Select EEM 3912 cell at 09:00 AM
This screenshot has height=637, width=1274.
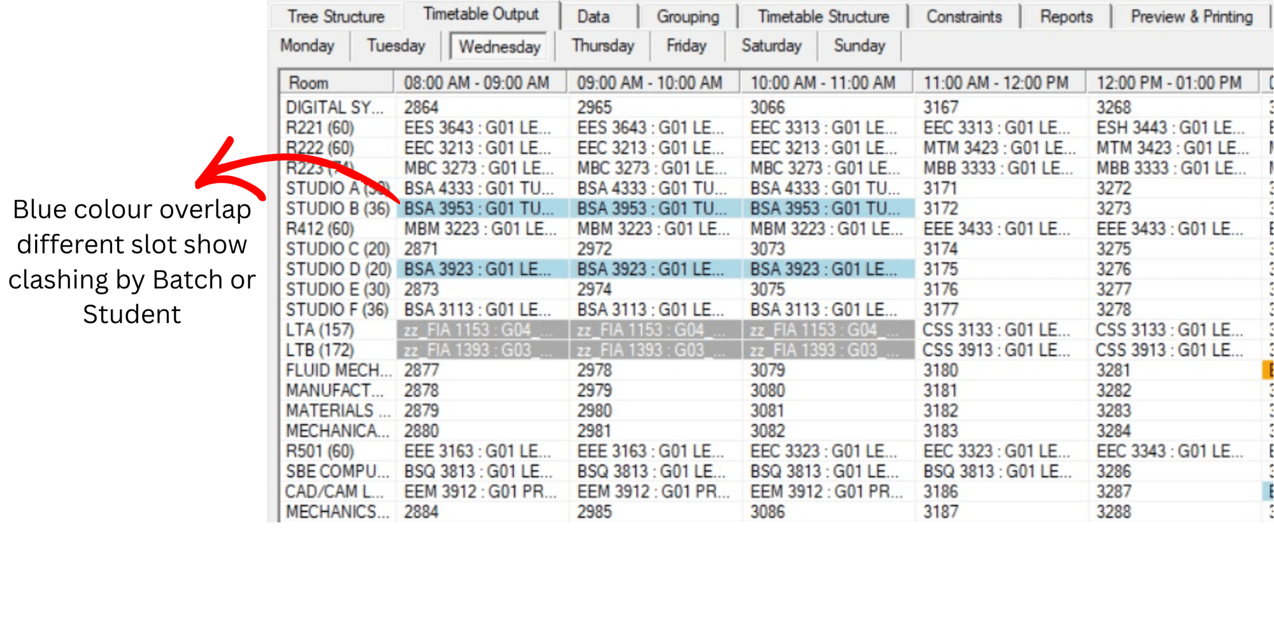tap(655, 492)
